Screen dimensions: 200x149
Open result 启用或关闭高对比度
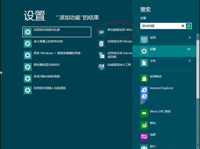point(57,32)
